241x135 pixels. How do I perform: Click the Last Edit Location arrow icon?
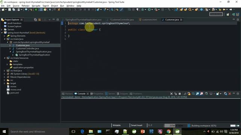(220, 10)
